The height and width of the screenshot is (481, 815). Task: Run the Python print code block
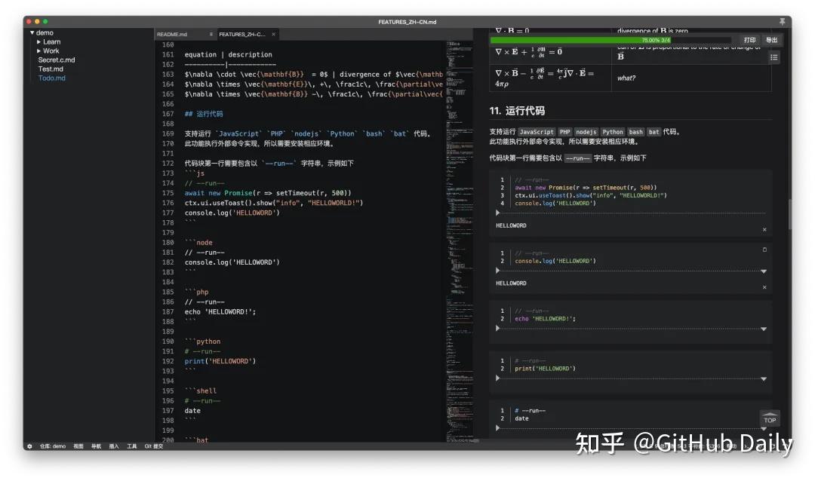pyautogui.click(x=497, y=379)
